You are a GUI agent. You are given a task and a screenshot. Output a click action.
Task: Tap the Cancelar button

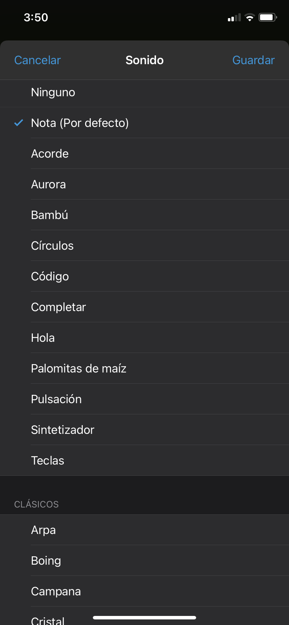[x=37, y=60]
